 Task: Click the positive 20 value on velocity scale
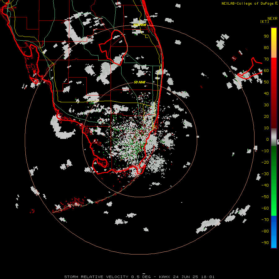[266, 117]
